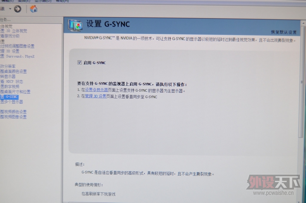Select the 分辨率 sidebar entry
This screenshot has width=306, height=203.
pyautogui.click(x=8, y=67)
